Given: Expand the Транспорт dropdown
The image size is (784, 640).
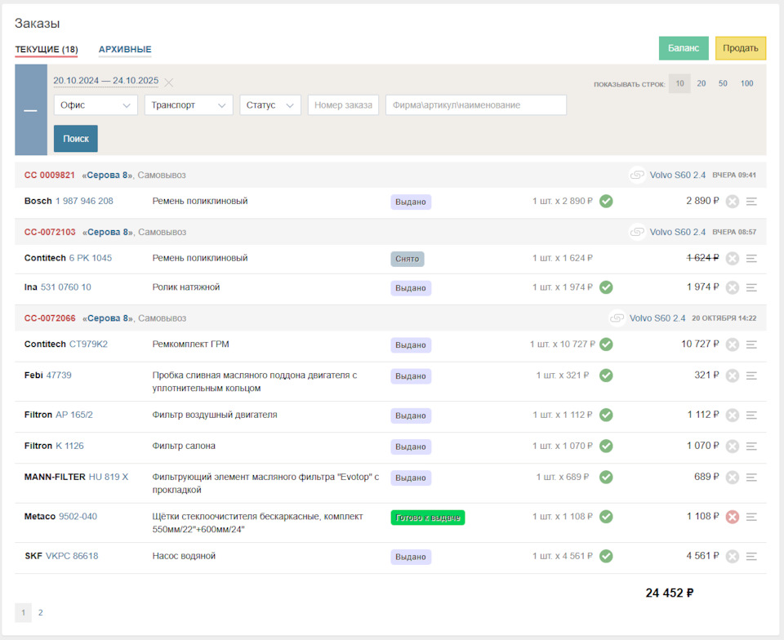Looking at the screenshot, I should pos(189,105).
